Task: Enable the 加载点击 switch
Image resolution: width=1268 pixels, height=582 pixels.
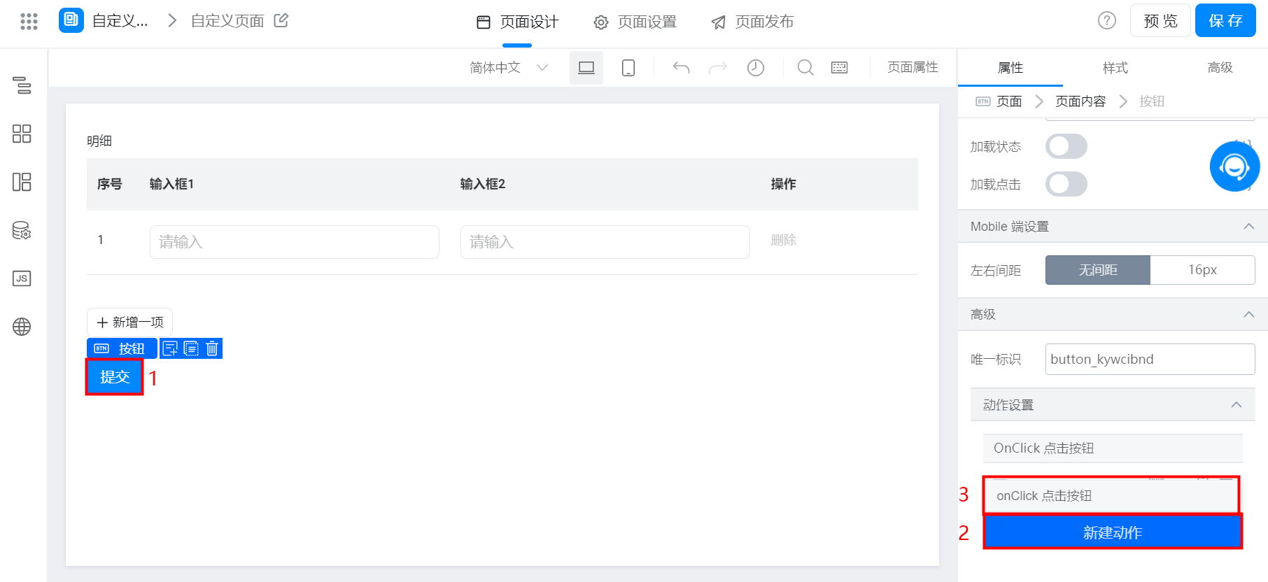Action: 1066,185
